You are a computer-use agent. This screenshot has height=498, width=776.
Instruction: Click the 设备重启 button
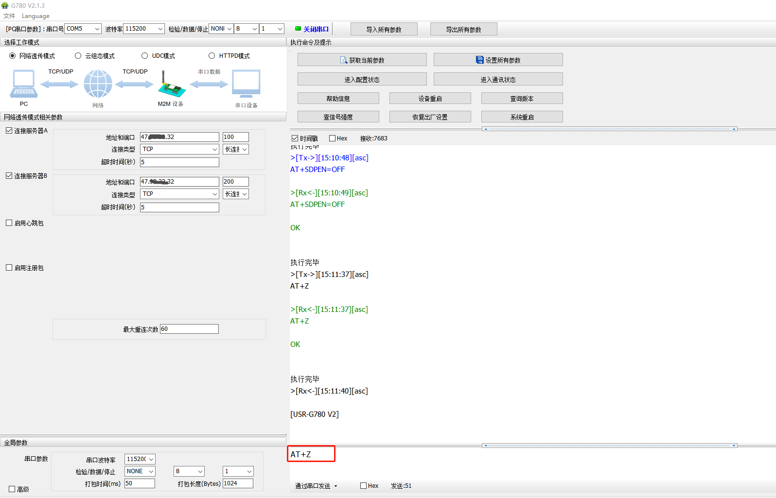[430, 99]
